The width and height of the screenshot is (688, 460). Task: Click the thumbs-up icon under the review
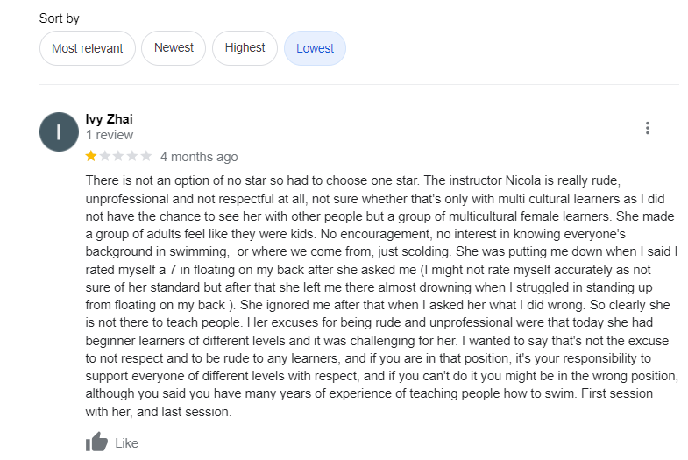pyautogui.click(x=96, y=442)
